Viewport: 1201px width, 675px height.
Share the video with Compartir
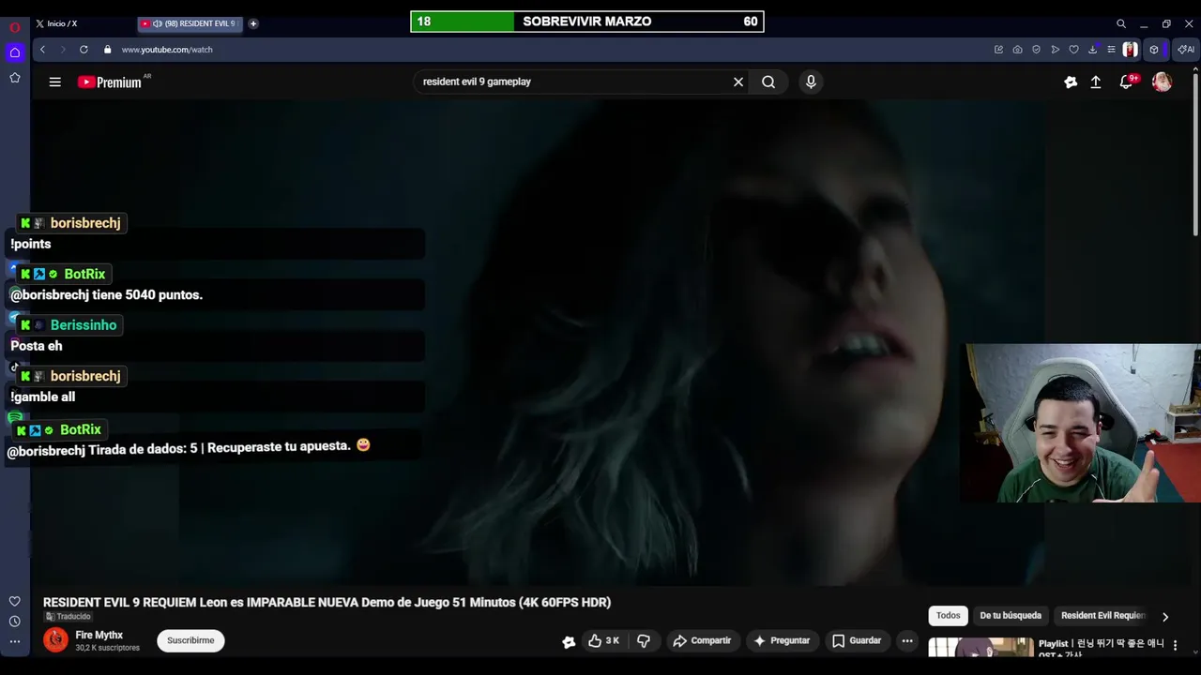point(702,640)
